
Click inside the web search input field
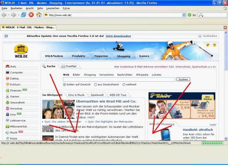[119, 79]
